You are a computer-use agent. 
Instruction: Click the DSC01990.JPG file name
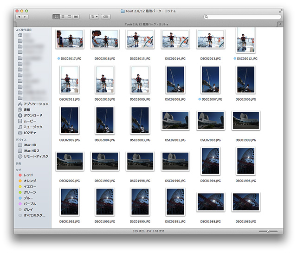coord(140,221)
